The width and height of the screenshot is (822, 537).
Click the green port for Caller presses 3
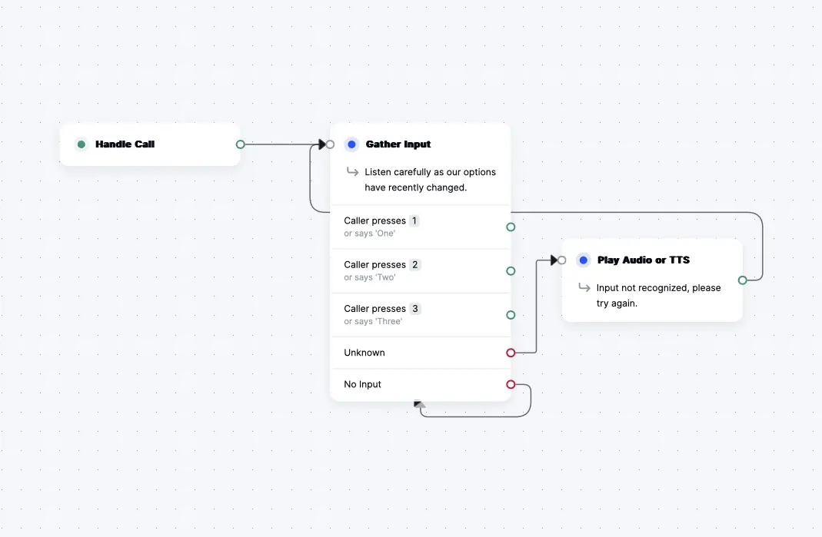(x=510, y=315)
